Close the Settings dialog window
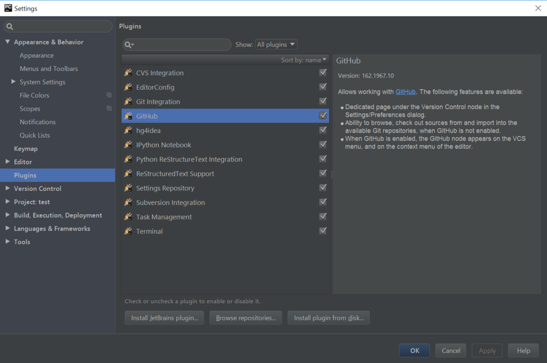The height and width of the screenshot is (363, 547). tap(538, 8)
